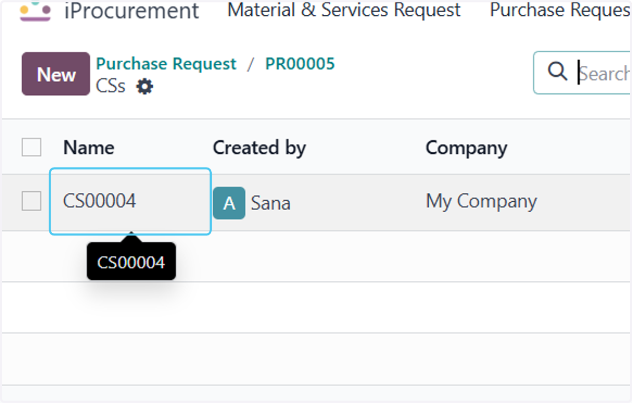The height and width of the screenshot is (403, 632).
Task: Open the PR00005 breadcrumb link
Action: (x=300, y=64)
